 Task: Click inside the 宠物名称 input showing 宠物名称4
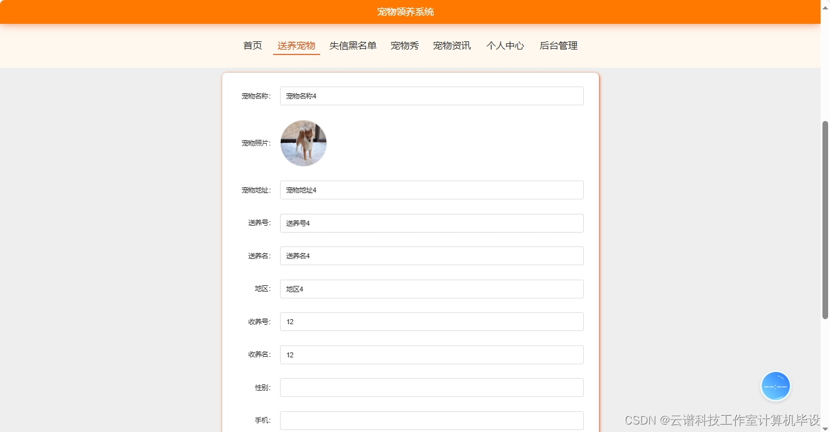[x=431, y=96]
